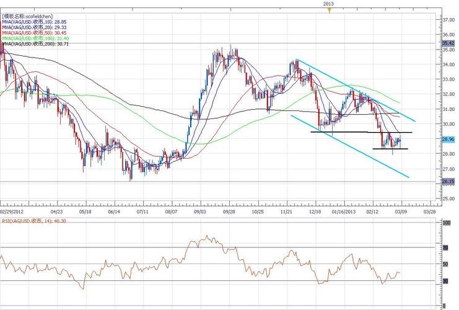459x310 pixels.
Task: Select the upper cyan channel trendline
Action: click(x=356, y=90)
